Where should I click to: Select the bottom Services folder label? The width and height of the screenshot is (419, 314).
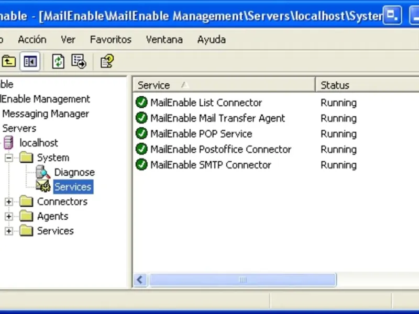click(x=55, y=231)
